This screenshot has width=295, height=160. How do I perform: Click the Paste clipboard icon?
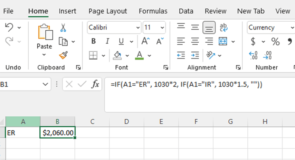(x=45, y=32)
